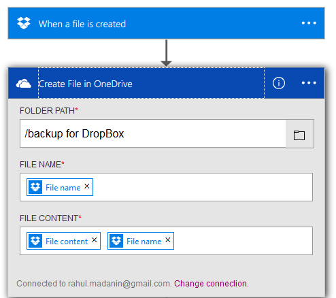
Task: Click inside the Folder Path input
Action: [153, 133]
